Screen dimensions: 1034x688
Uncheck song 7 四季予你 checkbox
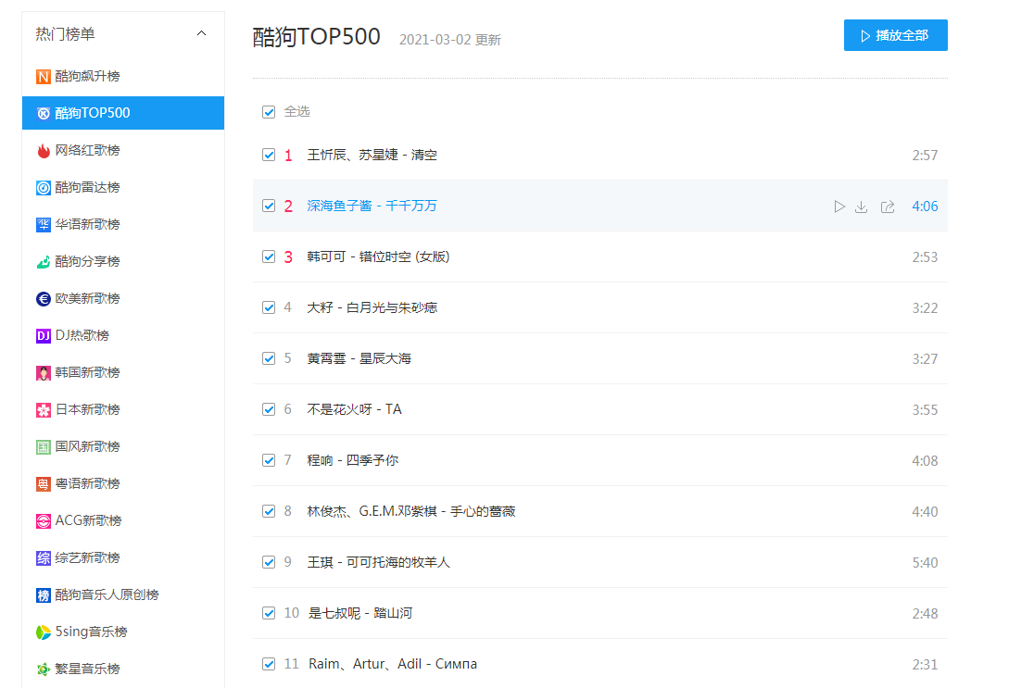coord(269,460)
